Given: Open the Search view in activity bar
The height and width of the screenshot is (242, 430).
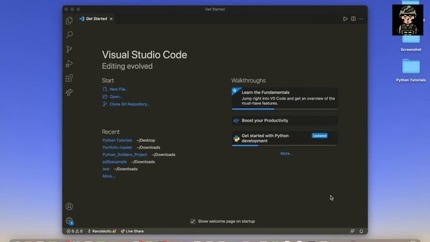Looking at the screenshot, I should [x=69, y=35].
